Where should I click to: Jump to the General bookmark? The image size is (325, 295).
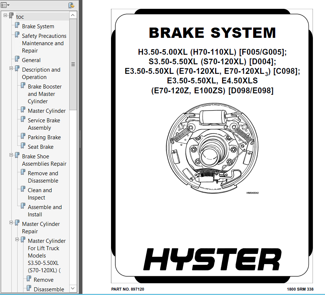(31, 60)
